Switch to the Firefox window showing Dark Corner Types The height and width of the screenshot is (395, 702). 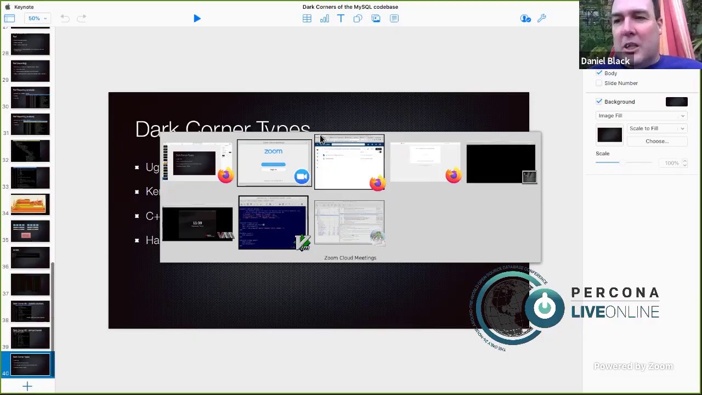[197, 163]
